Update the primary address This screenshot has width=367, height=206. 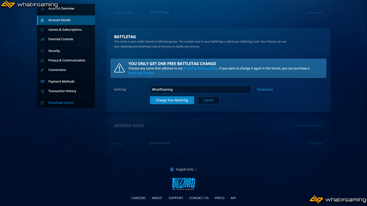(x=315, y=143)
